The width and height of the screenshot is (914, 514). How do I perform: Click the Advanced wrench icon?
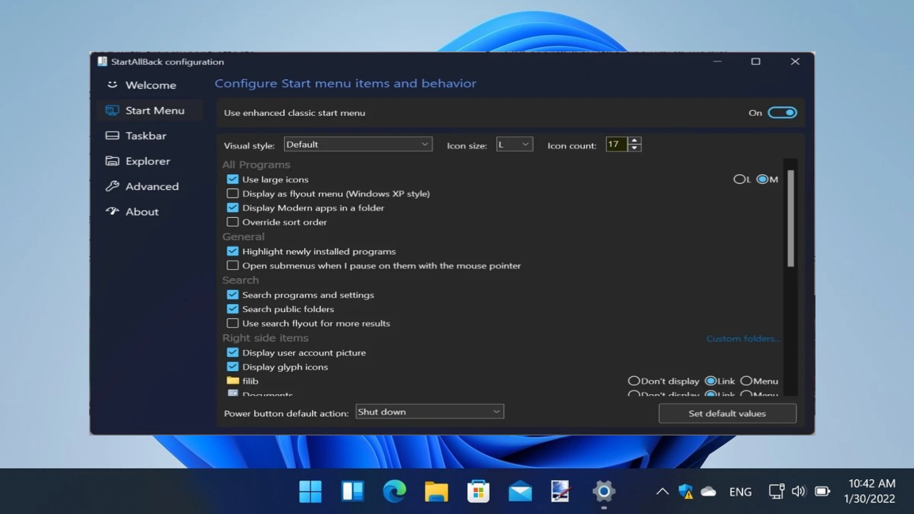coord(112,186)
